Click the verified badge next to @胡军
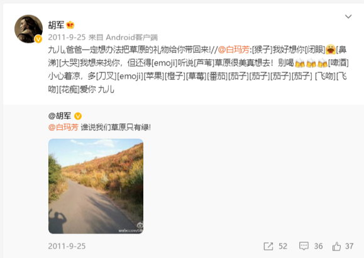 click(78, 116)
